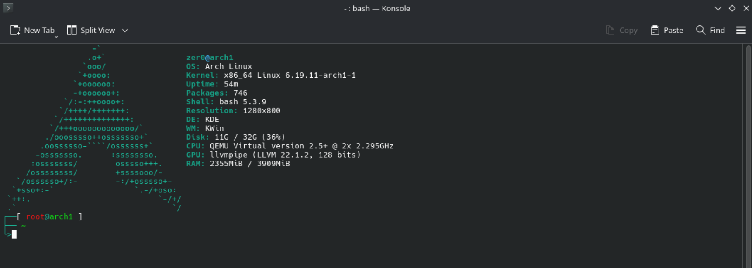The height and width of the screenshot is (268, 752).
Task: Click the Paste clipboard icon
Action: [655, 30]
